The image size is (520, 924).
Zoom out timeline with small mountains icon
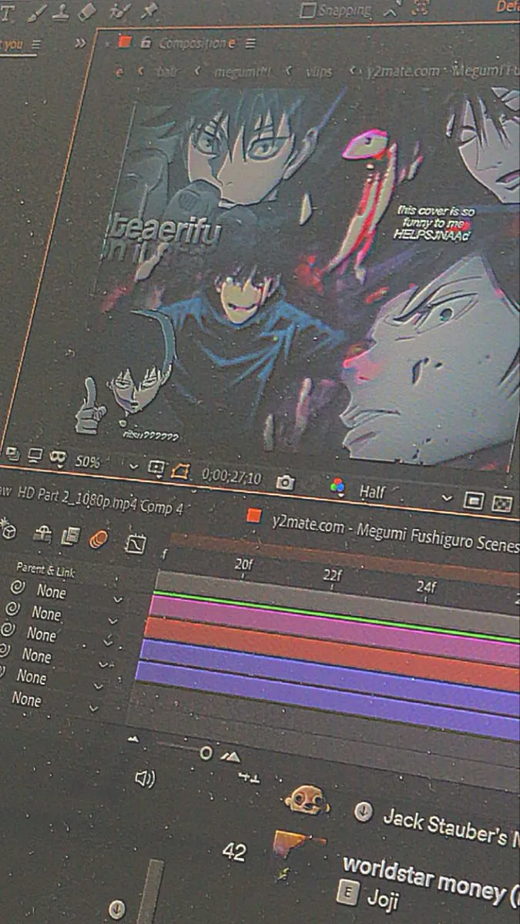click(133, 739)
